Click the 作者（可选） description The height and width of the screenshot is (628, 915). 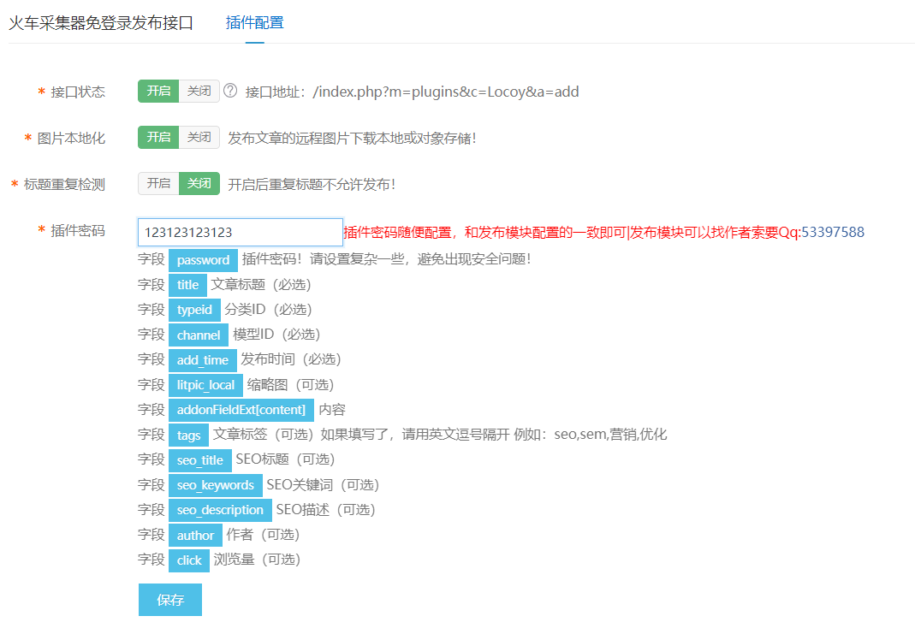(263, 535)
